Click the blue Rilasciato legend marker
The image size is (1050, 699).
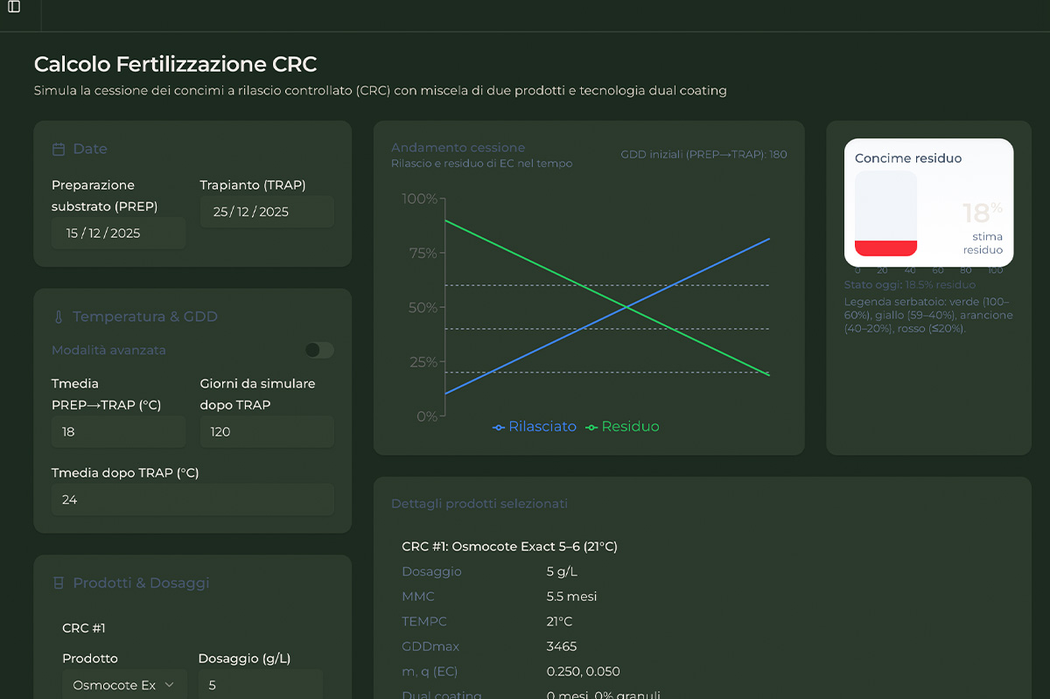[x=499, y=427]
